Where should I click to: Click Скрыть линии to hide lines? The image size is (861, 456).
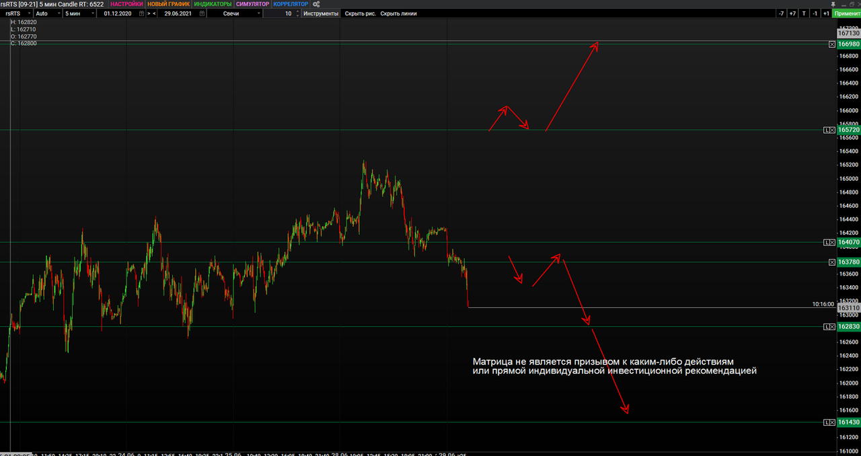398,13
